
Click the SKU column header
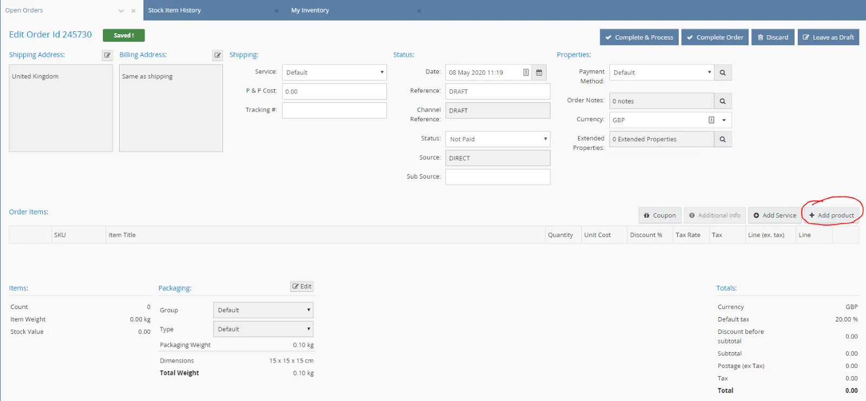point(79,235)
